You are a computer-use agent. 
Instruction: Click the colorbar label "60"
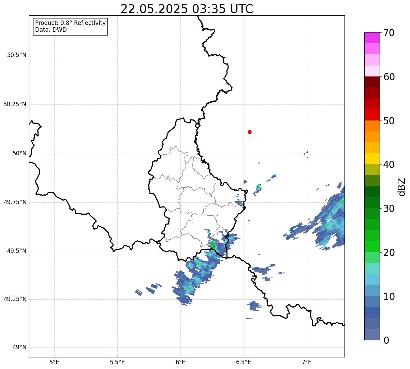pyautogui.click(x=389, y=77)
